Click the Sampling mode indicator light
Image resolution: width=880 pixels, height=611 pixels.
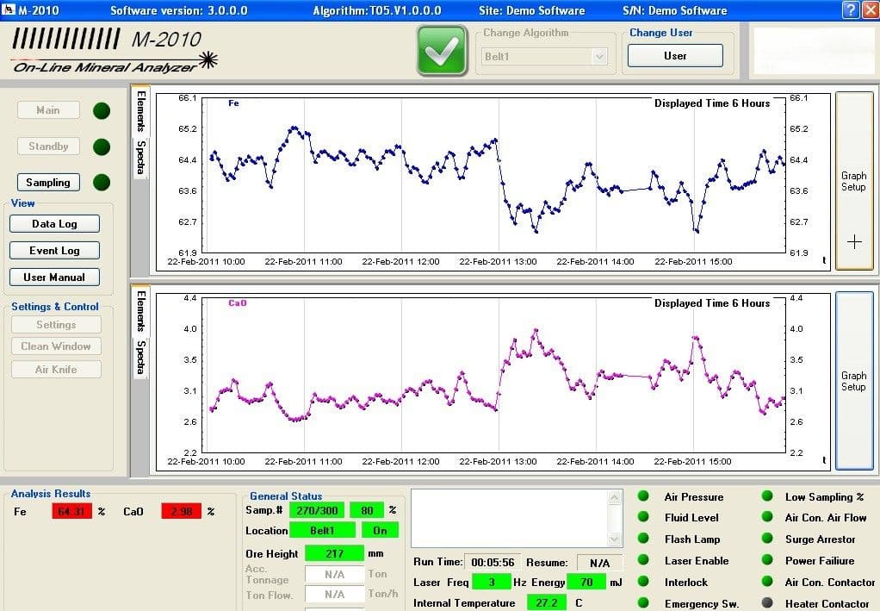point(102,183)
